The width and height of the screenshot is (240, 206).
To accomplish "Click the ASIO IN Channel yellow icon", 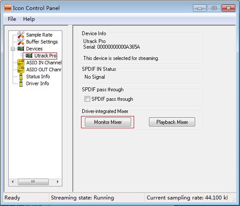I will (21, 63).
